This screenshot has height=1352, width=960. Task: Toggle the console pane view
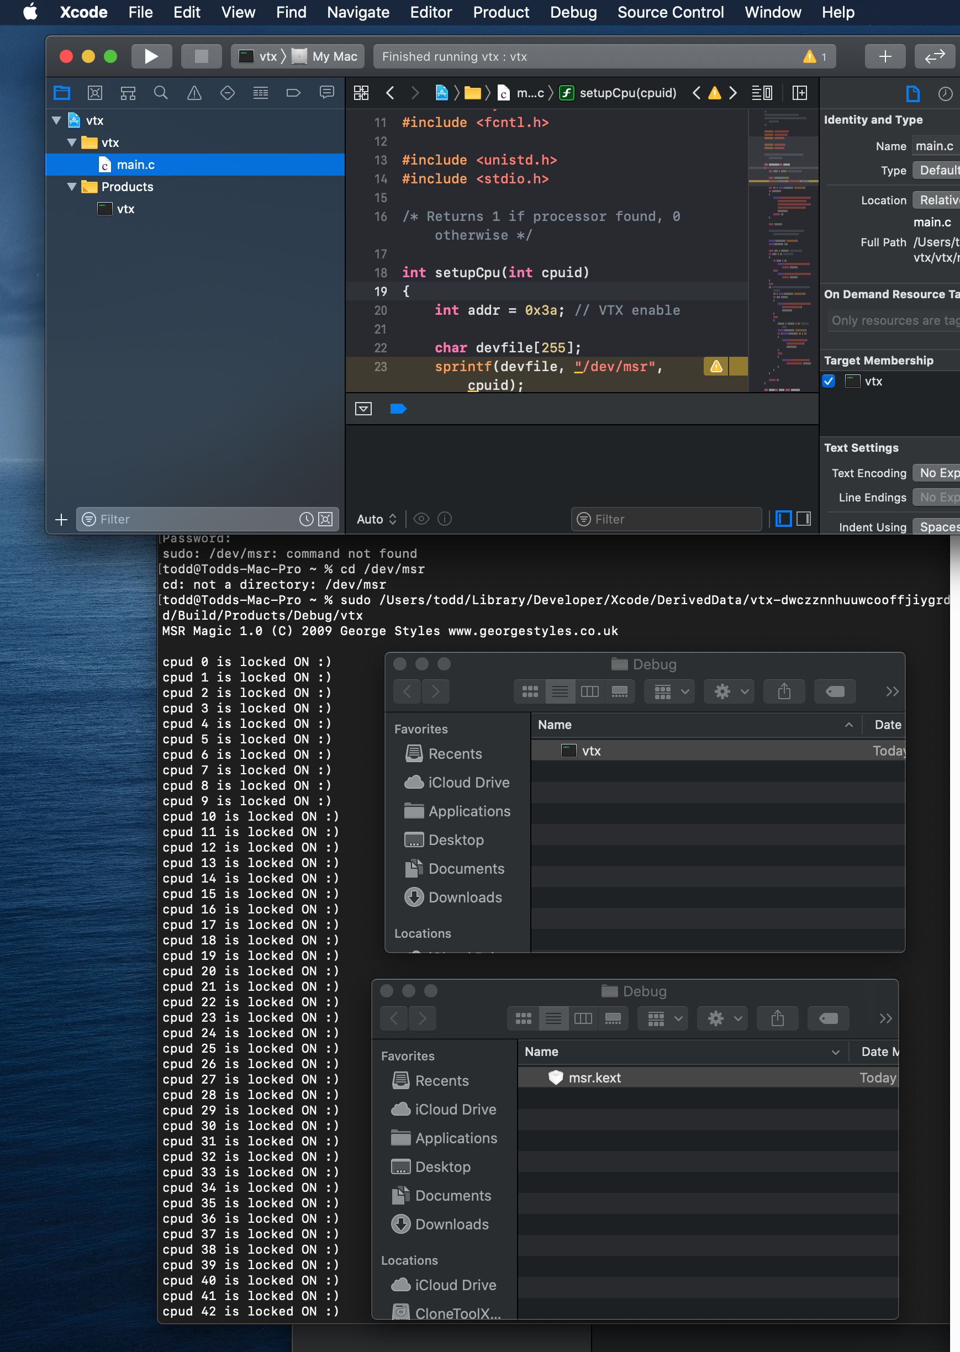(x=804, y=519)
